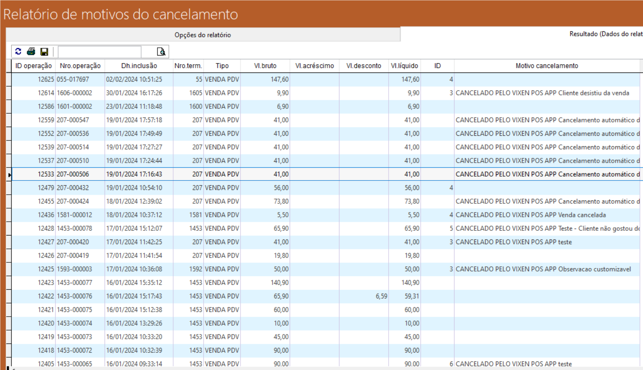Screen dimensions: 643x370
Task: Select the Observacao customizavel cancellation reason cell
Action: point(543,269)
